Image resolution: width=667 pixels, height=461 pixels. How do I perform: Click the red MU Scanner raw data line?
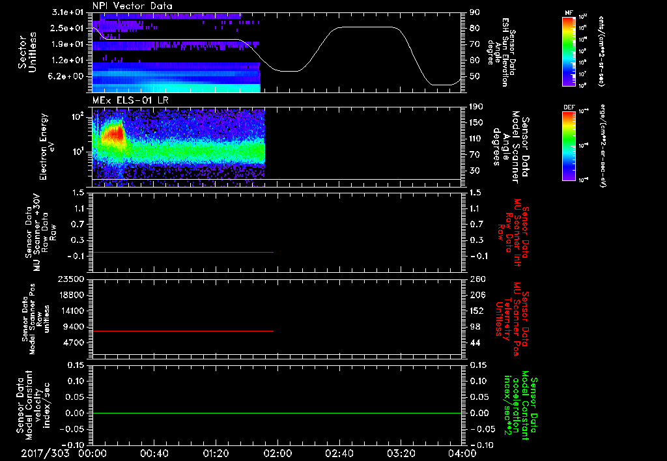point(183,252)
